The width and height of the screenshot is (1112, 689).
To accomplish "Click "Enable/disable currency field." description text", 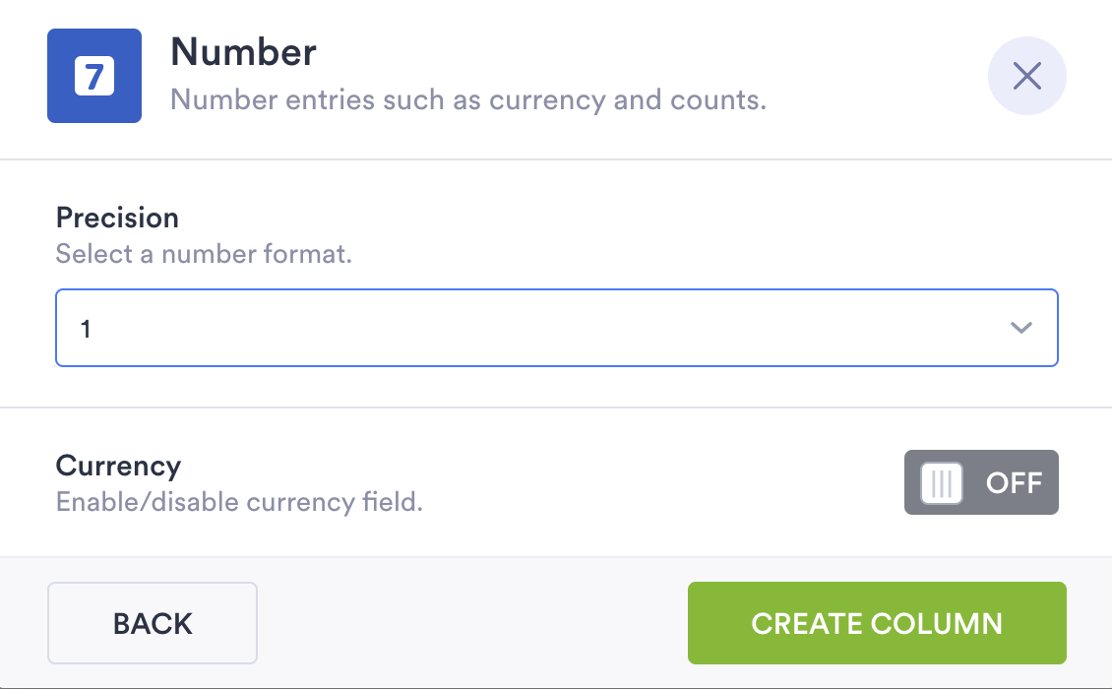I will (x=239, y=502).
